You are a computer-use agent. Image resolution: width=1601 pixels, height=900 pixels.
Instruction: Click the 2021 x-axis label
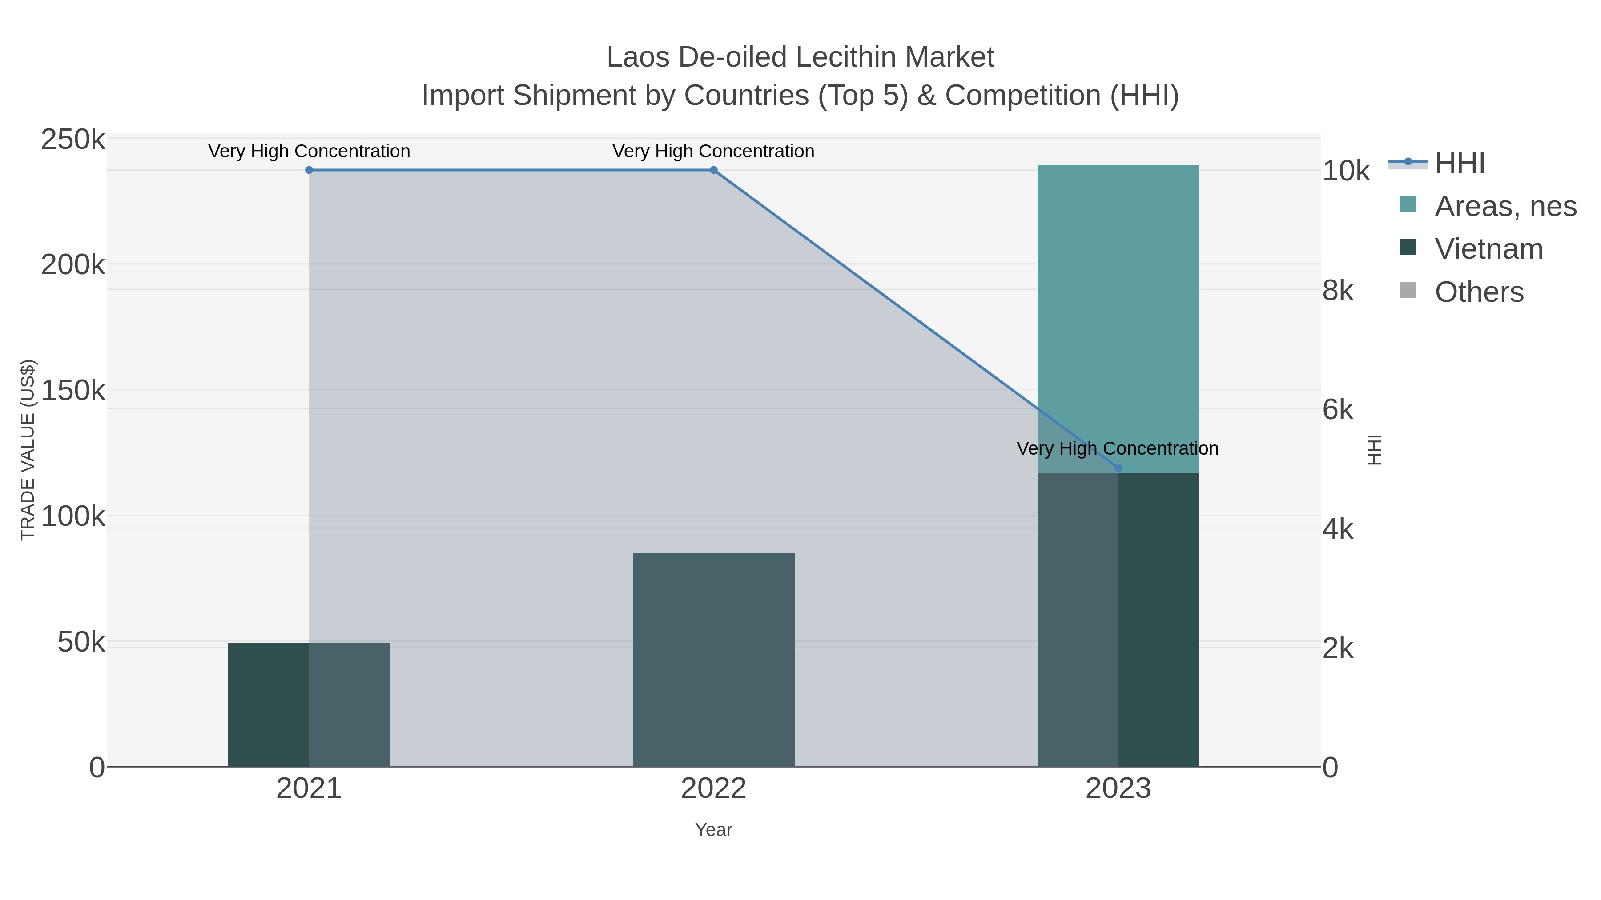coord(309,789)
